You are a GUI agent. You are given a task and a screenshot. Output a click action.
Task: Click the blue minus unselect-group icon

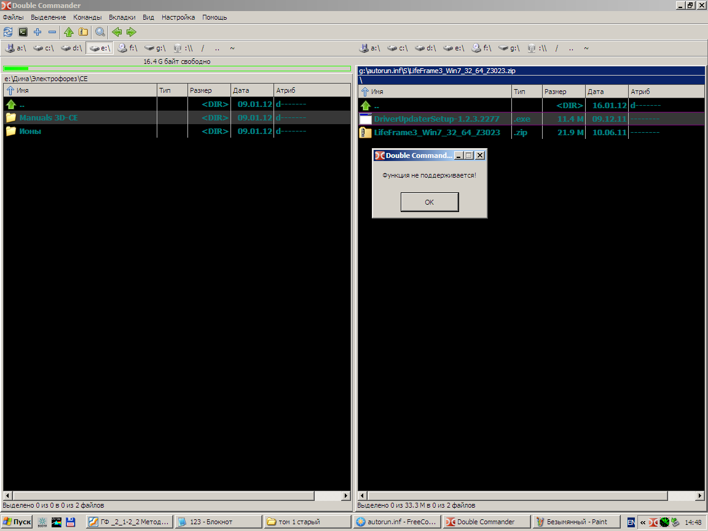pos(52,32)
